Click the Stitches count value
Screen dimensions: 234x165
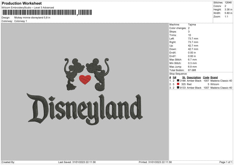228,3
